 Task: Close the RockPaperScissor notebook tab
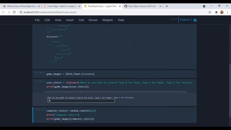point(120,6)
